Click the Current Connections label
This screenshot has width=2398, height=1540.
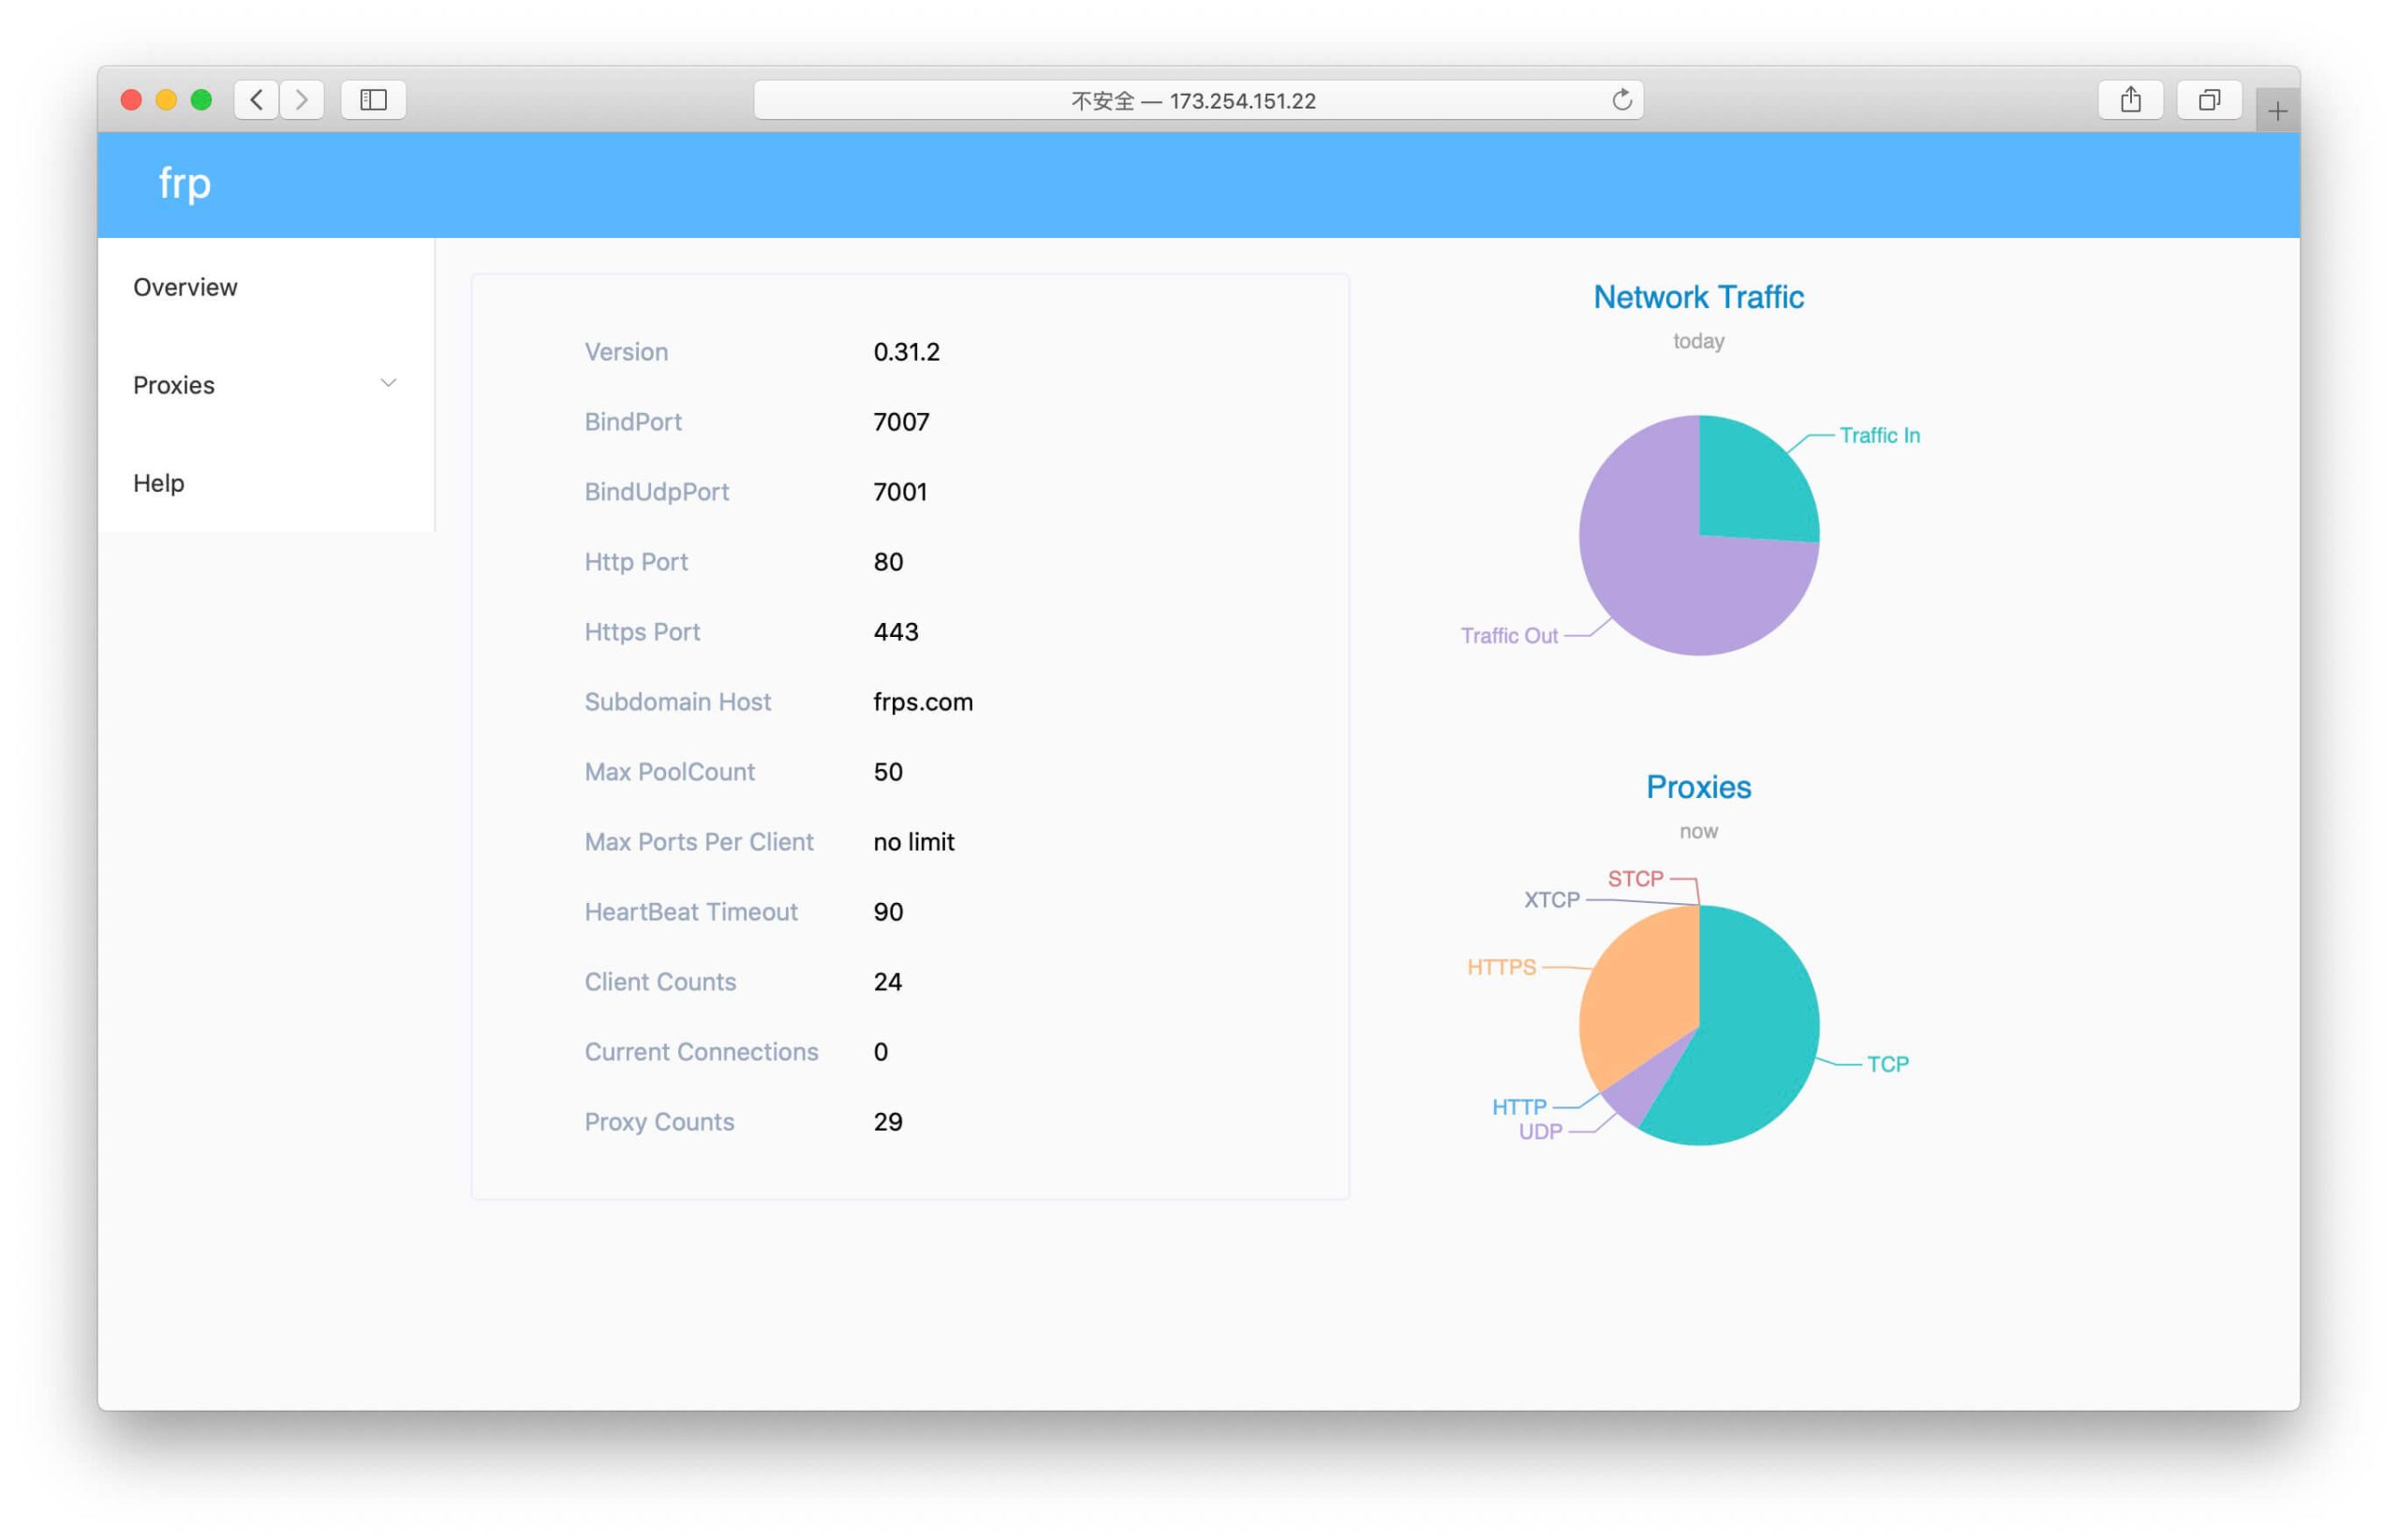pyautogui.click(x=701, y=1052)
